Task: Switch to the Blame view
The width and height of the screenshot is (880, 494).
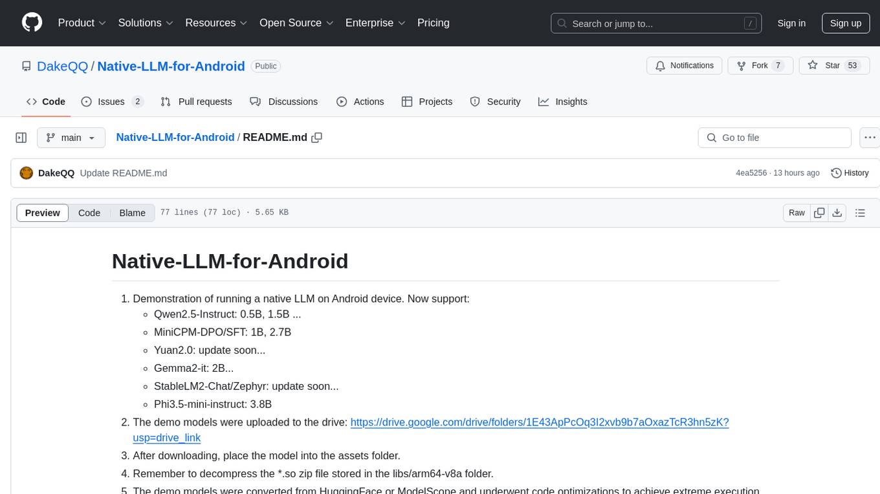Action: tap(133, 213)
